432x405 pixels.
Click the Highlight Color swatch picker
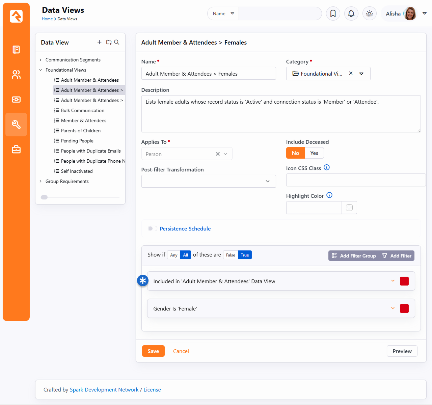tap(349, 208)
